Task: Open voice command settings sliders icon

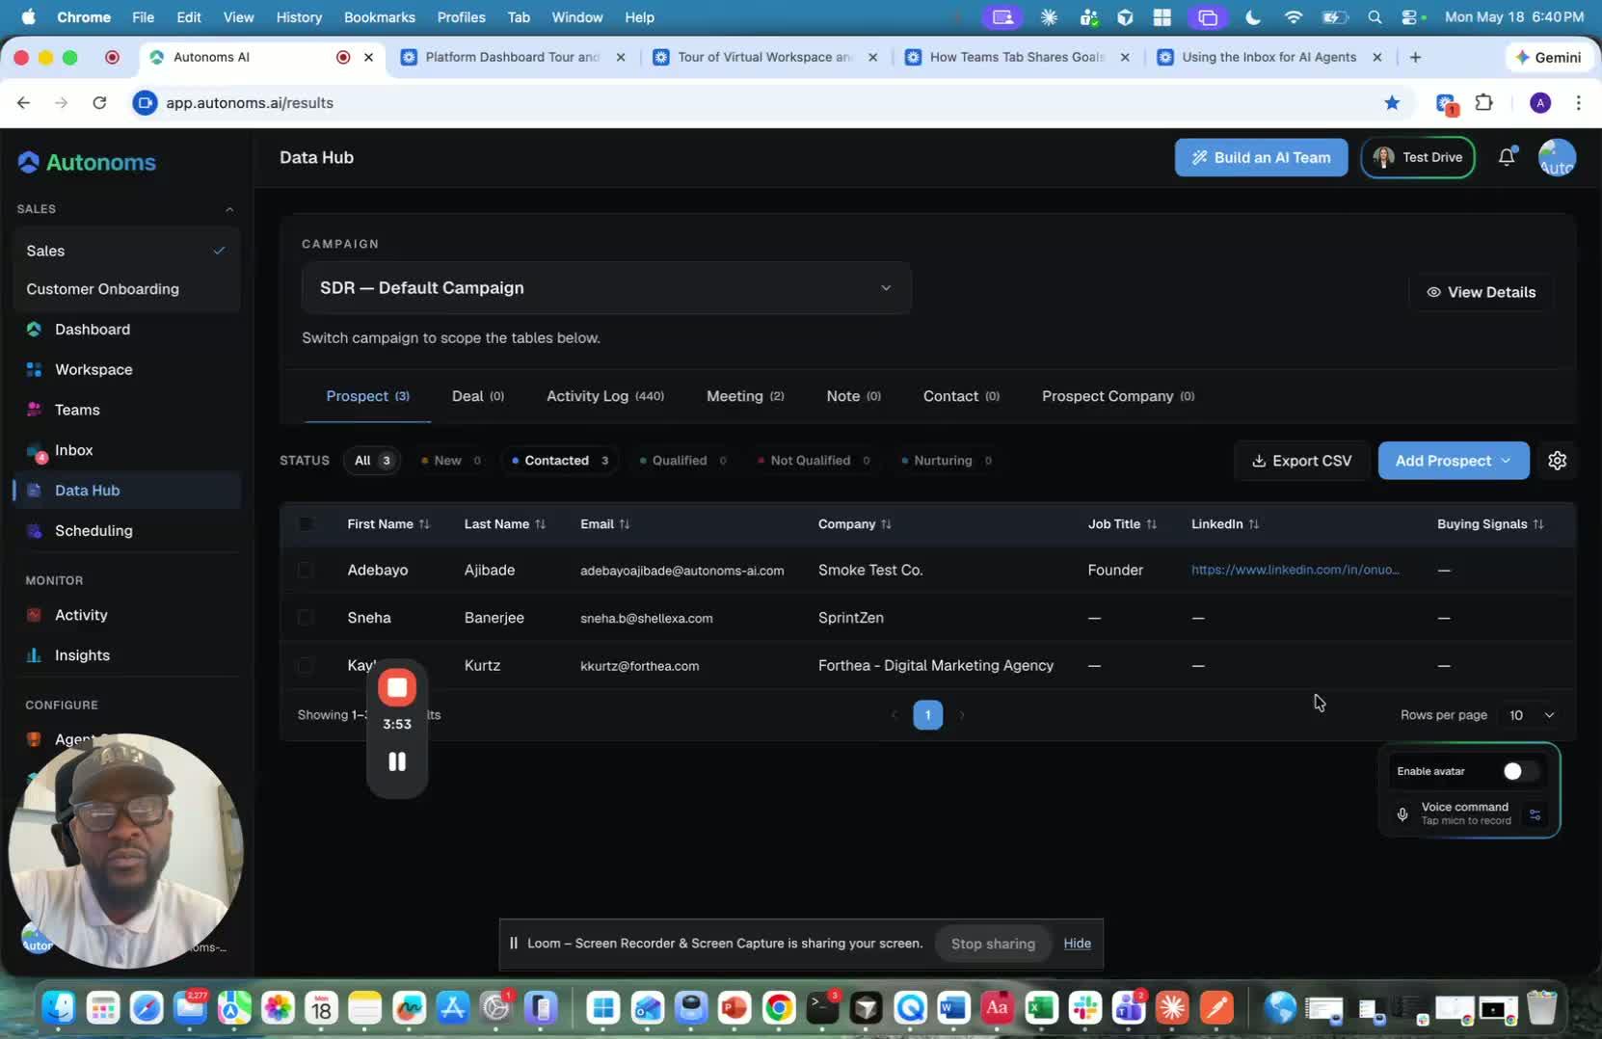Action: point(1535,814)
